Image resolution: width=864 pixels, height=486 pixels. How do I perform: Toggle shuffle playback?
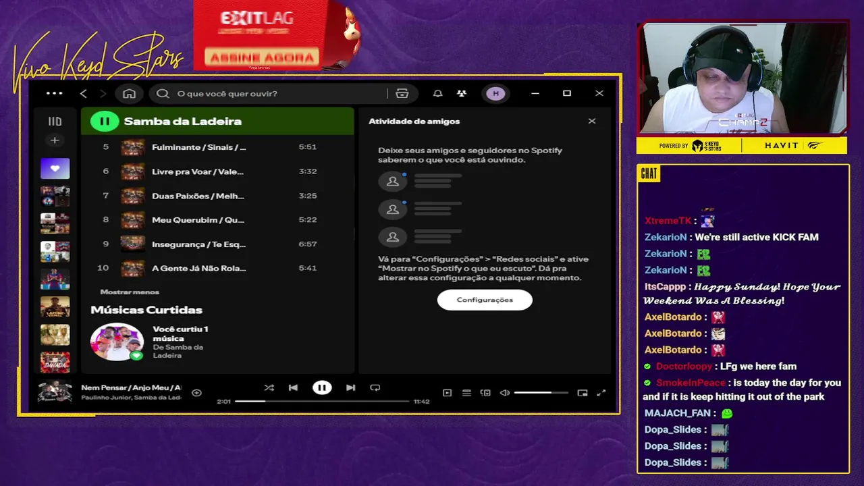click(x=269, y=387)
